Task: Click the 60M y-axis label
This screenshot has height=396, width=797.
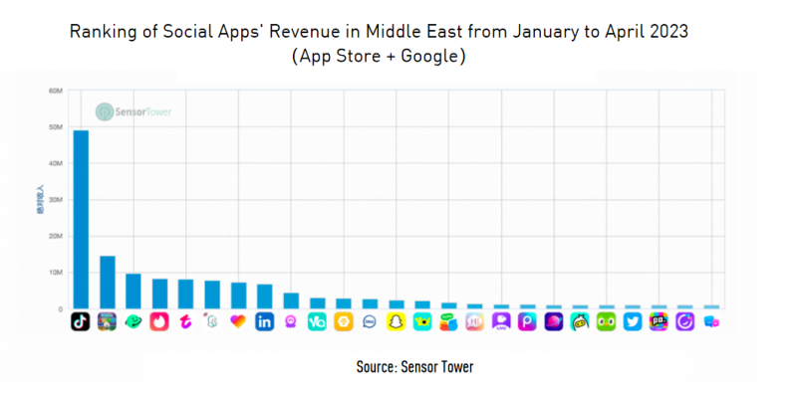Action: [x=56, y=91]
